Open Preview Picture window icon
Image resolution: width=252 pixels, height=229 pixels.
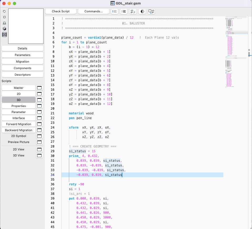39,142
